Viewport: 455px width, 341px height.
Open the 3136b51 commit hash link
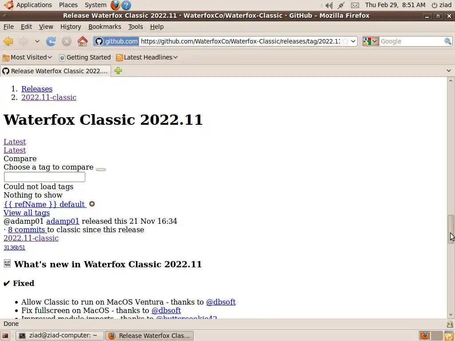click(x=14, y=247)
